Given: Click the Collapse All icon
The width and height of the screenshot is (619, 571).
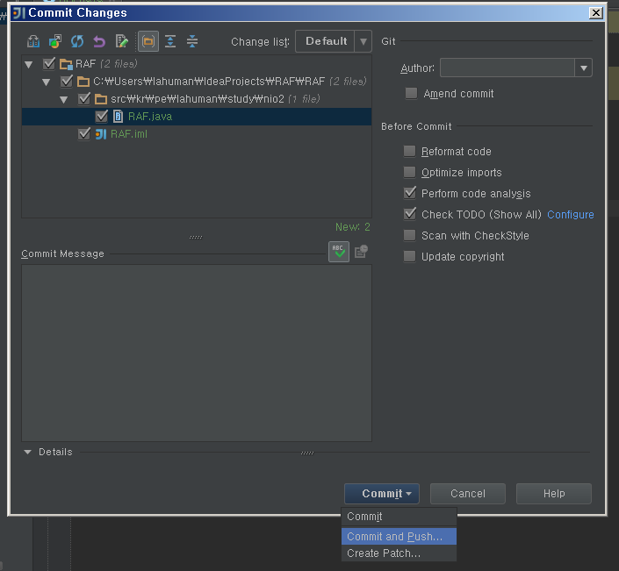Looking at the screenshot, I should pos(192,41).
